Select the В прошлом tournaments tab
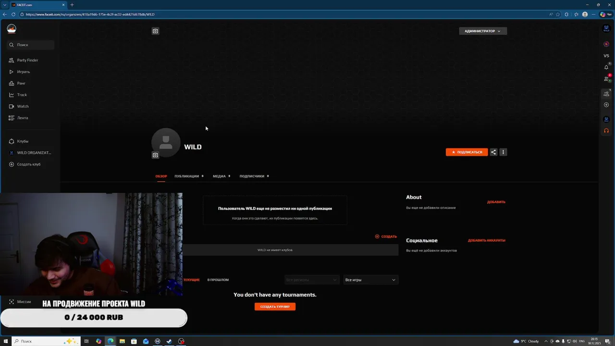The width and height of the screenshot is (615, 346). [x=218, y=280]
